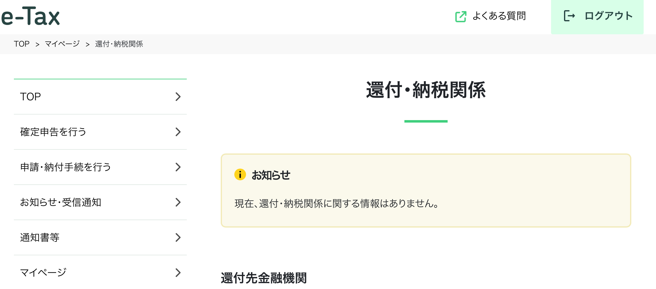Click the chevron arrow next to 確定申告を行う
656x289 pixels.
coord(178,132)
